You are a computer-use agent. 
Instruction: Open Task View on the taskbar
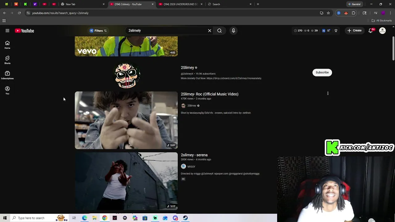74,218
